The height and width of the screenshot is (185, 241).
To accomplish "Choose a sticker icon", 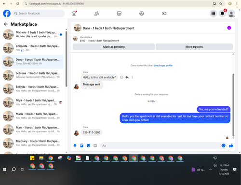I will [88, 145].
